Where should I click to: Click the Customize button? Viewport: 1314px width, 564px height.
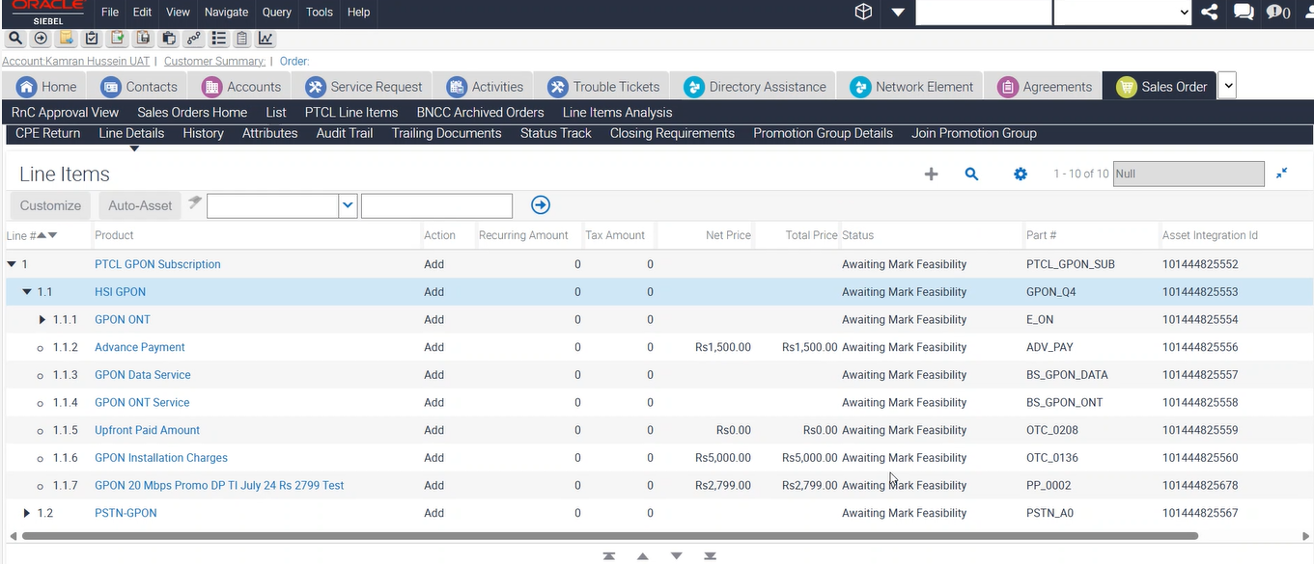click(x=50, y=205)
